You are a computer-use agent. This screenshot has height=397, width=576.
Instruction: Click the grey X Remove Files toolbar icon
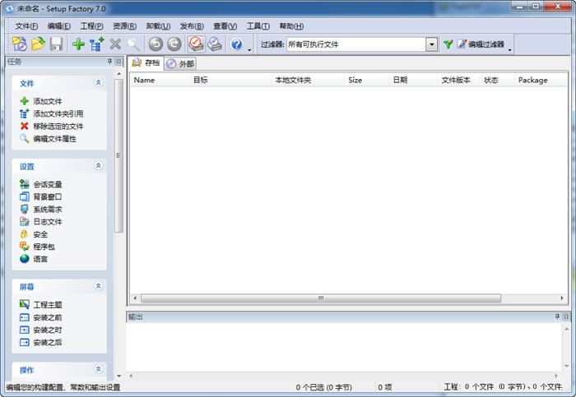(115, 44)
